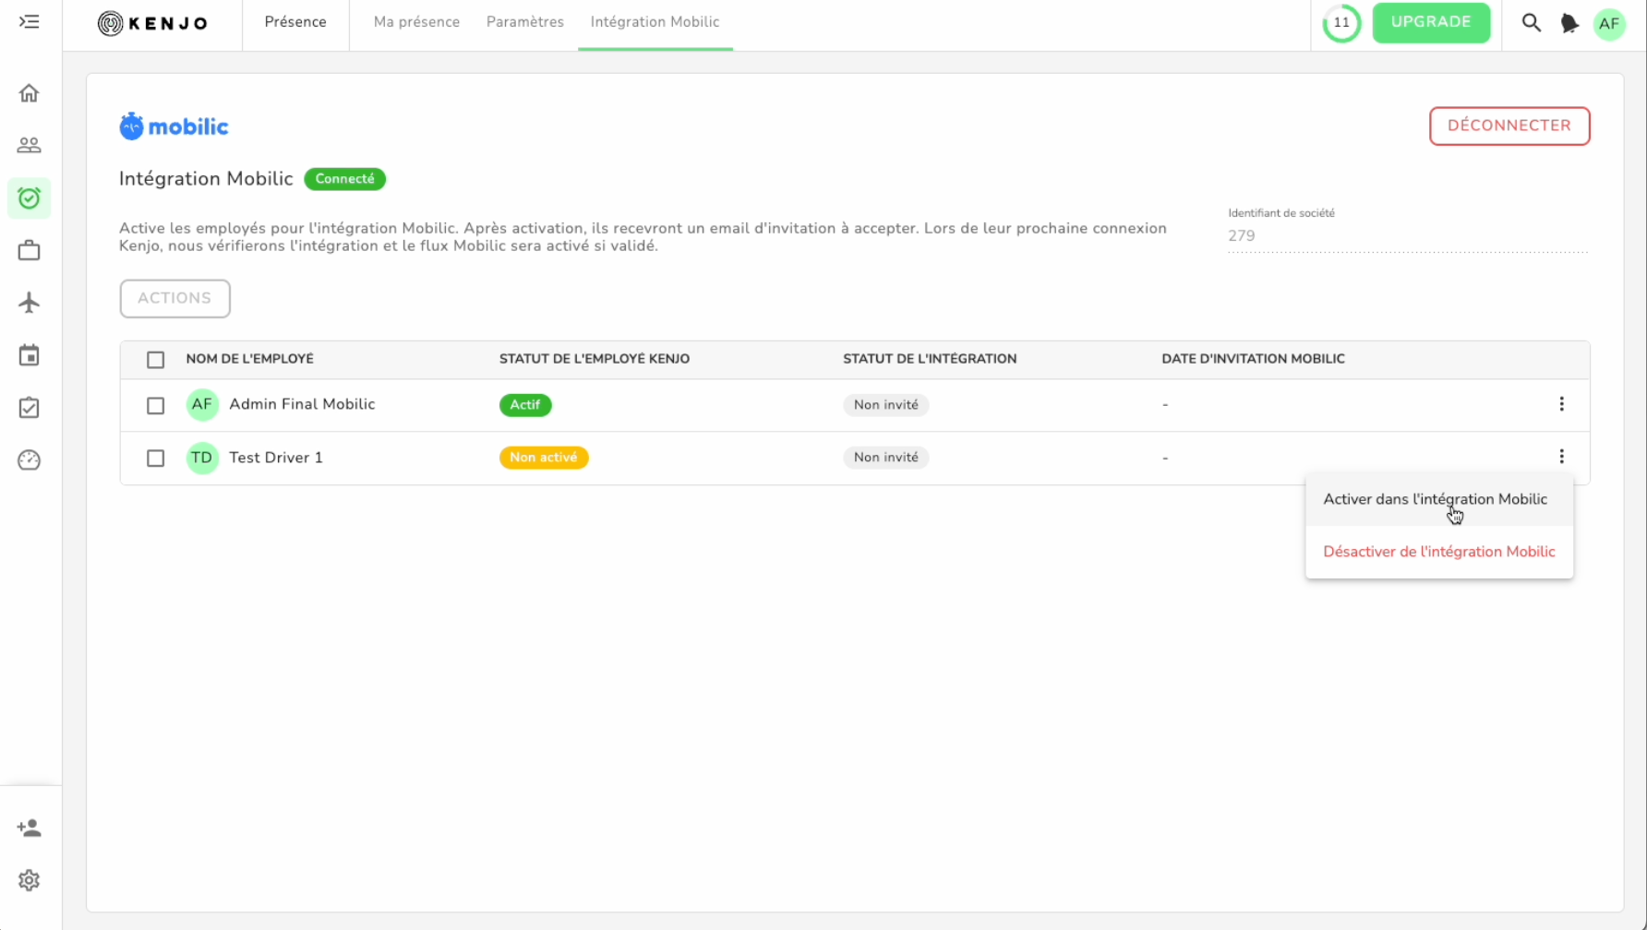Click the add employee icon
This screenshot has height=930, width=1647.
click(30, 828)
